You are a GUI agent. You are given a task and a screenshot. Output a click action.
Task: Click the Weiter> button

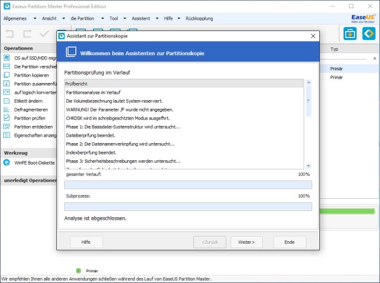246,242
